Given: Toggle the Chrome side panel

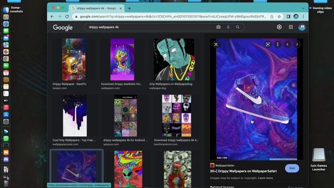Looking at the screenshot, I should pyautogui.click(x=288, y=16).
